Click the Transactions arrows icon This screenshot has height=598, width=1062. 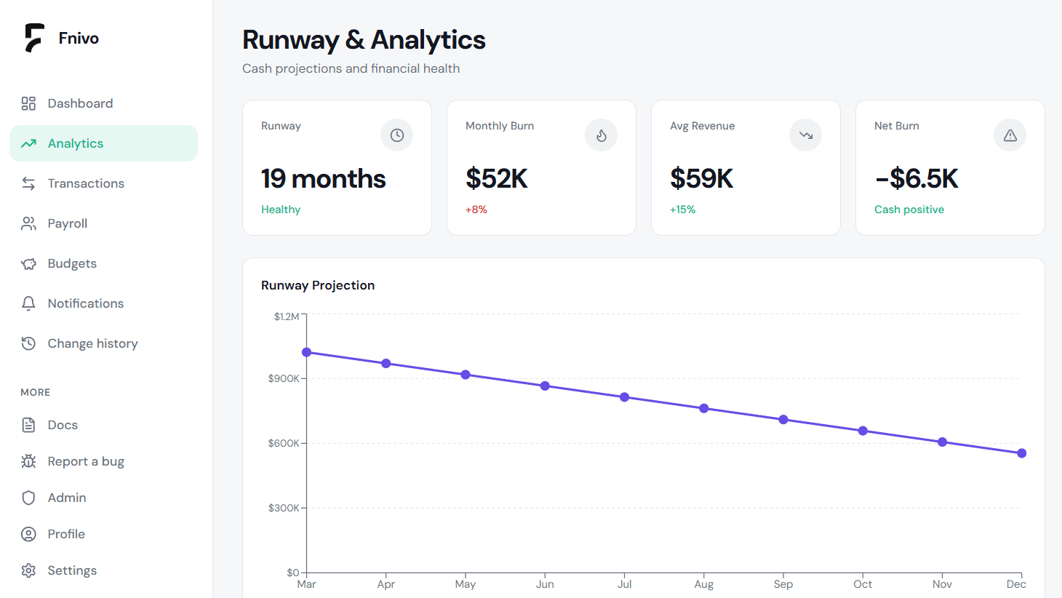click(x=28, y=183)
